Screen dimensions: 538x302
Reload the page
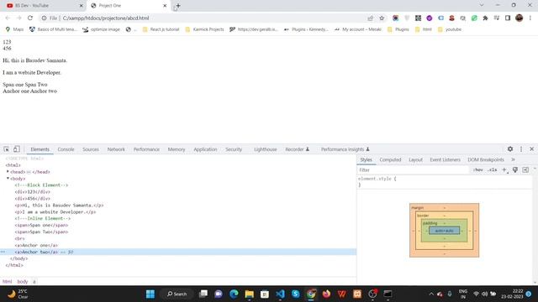tap(30, 18)
